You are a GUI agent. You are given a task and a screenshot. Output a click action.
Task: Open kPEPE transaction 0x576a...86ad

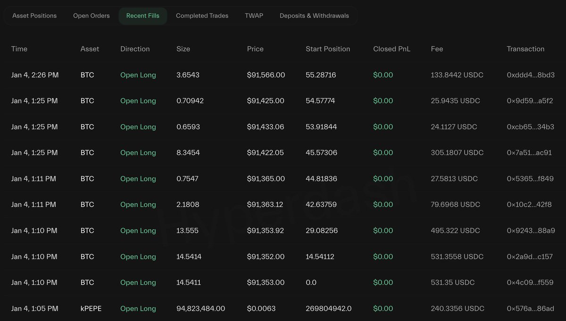(x=530, y=308)
